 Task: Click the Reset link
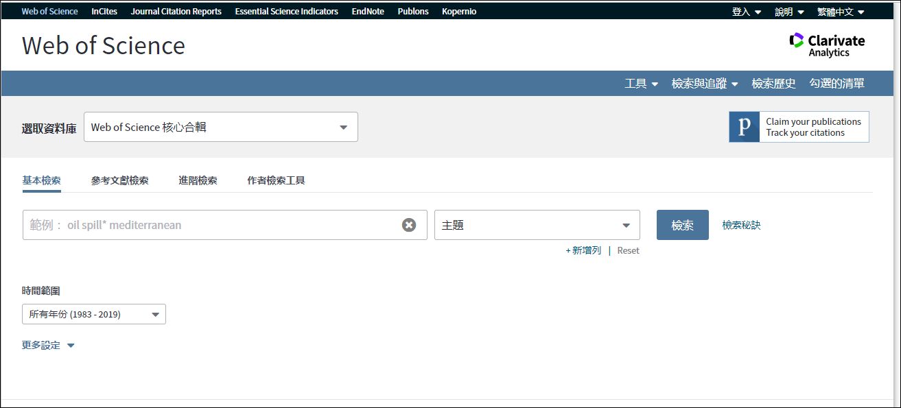coord(628,250)
